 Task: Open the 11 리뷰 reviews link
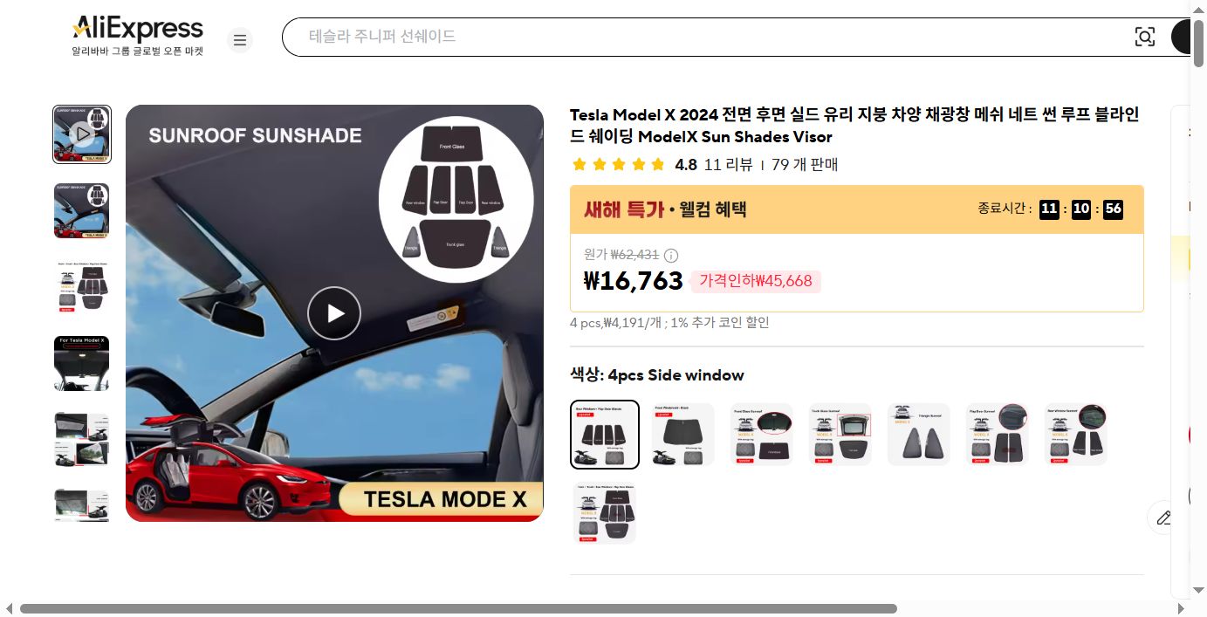(x=728, y=164)
